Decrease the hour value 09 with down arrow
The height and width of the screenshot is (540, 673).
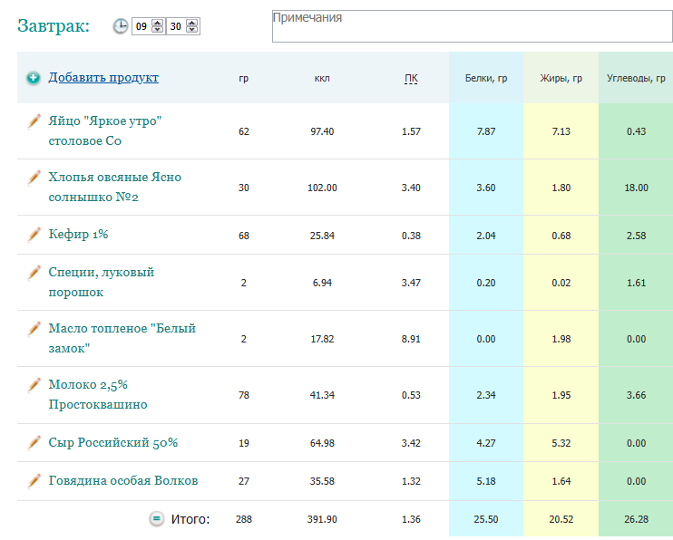(x=158, y=30)
